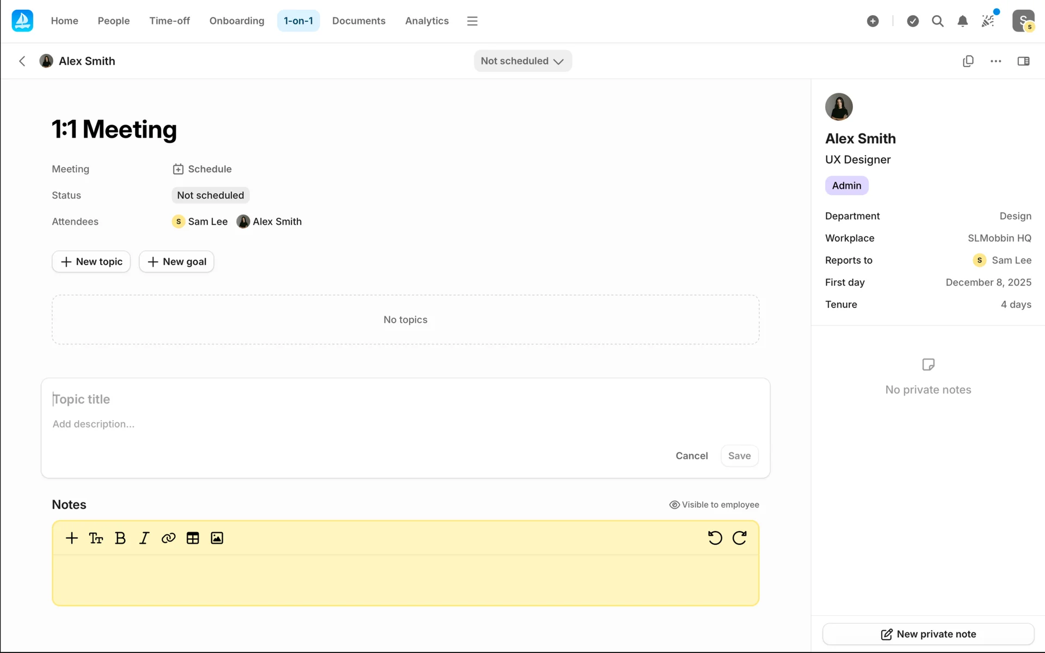This screenshot has width=1045, height=653.
Task: Click the New goal button
Action: coord(176,262)
